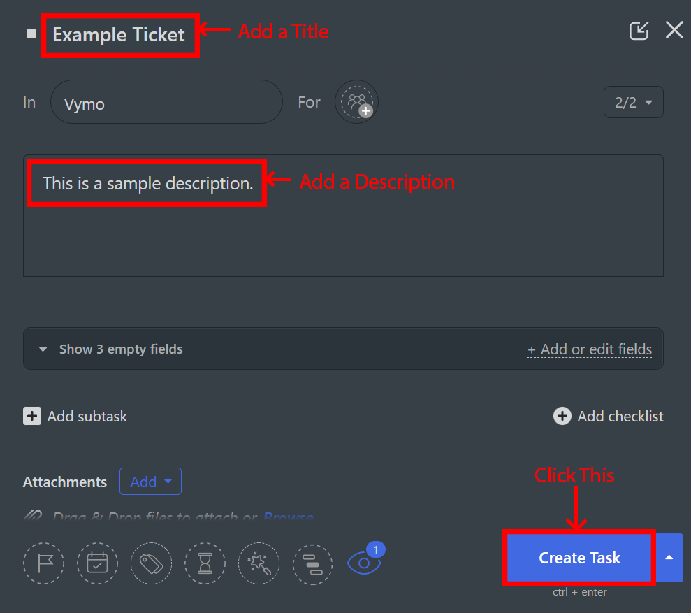Image resolution: width=691 pixels, height=613 pixels.
Task: Click inside the Vymo list field
Action: point(166,102)
